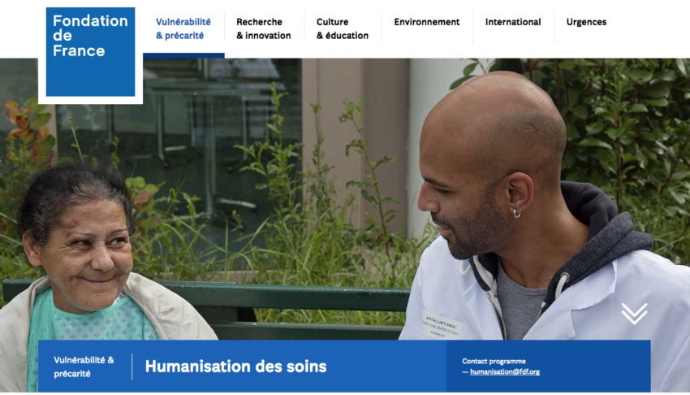Click the Humanisation des soins heading

(x=236, y=367)
